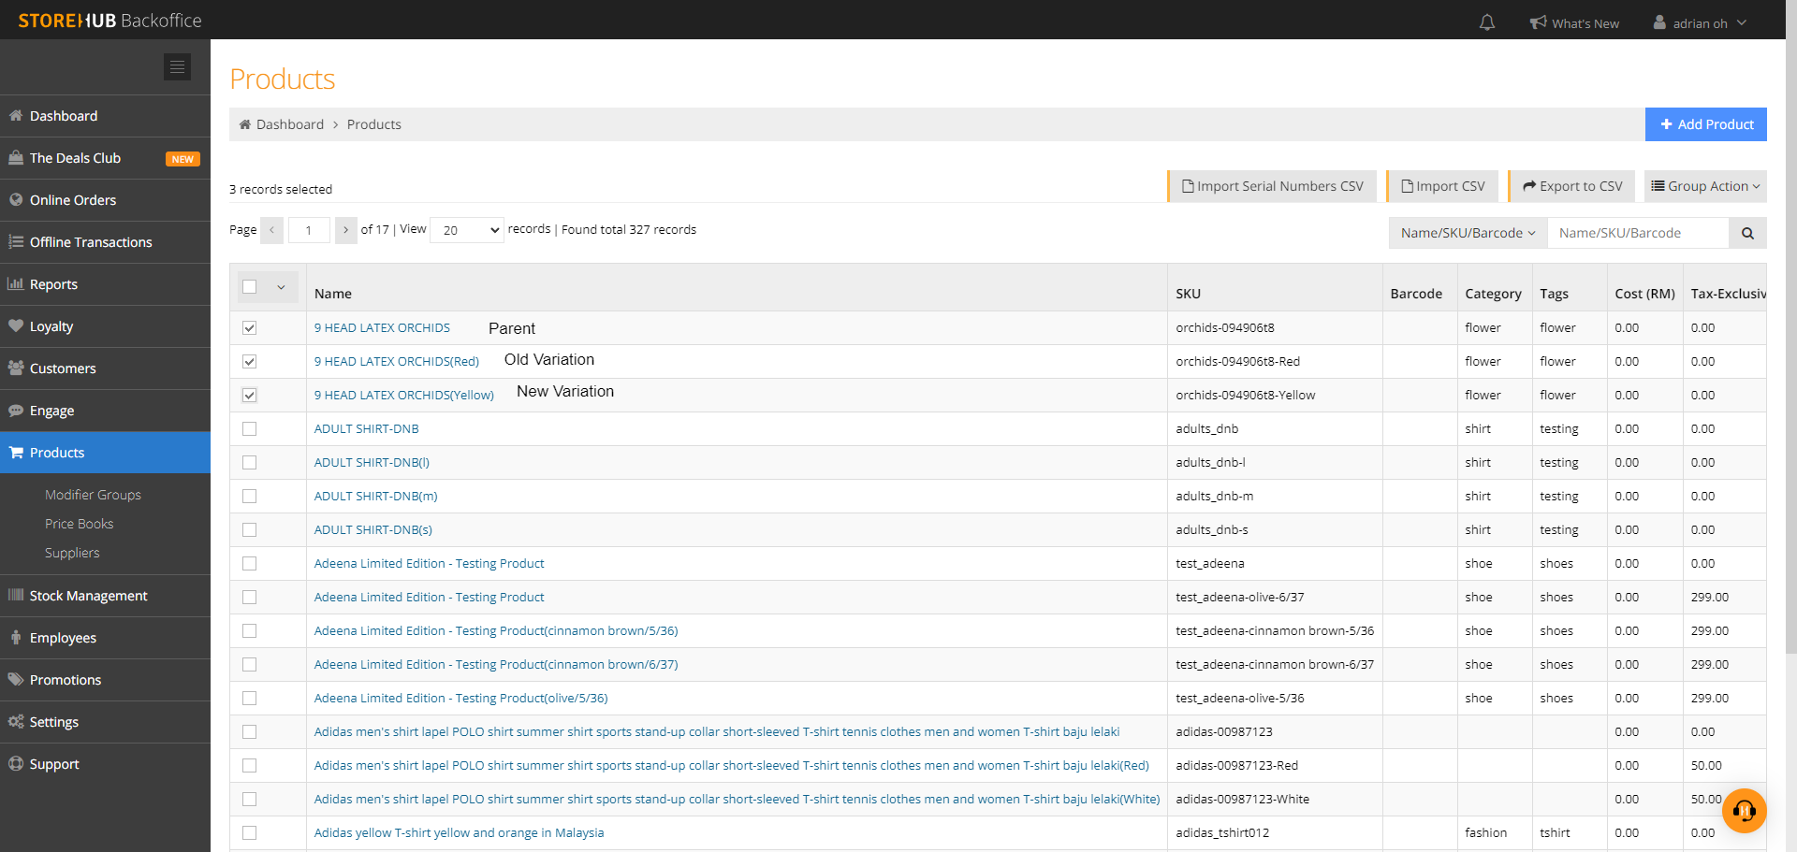
Task: Open Modifier Groups submenu item
Action: pos(93,495)
